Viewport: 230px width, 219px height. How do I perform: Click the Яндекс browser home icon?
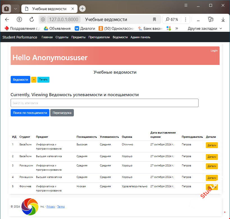(19, 20)
